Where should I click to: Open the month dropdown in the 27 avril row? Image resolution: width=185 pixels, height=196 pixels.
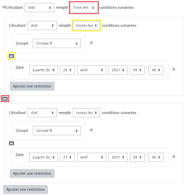92,157
